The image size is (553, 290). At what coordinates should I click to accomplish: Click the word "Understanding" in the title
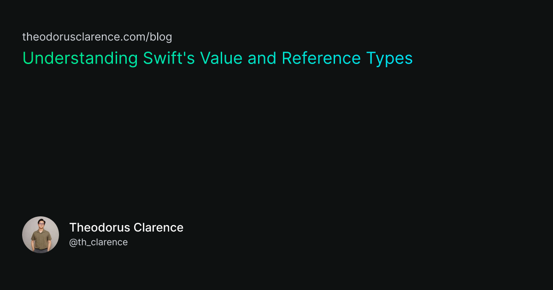point(80,59)
